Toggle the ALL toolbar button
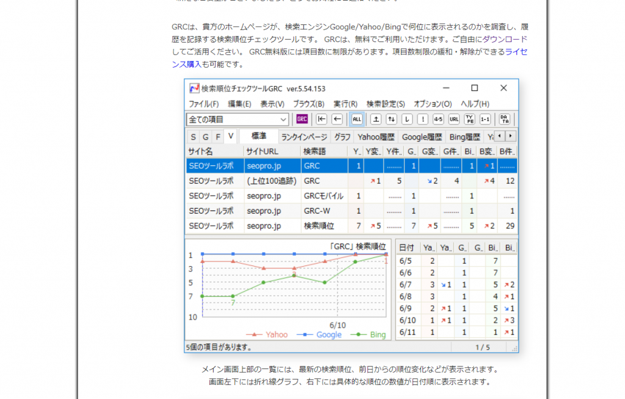625x399 pixels. [x=356, y=119]
